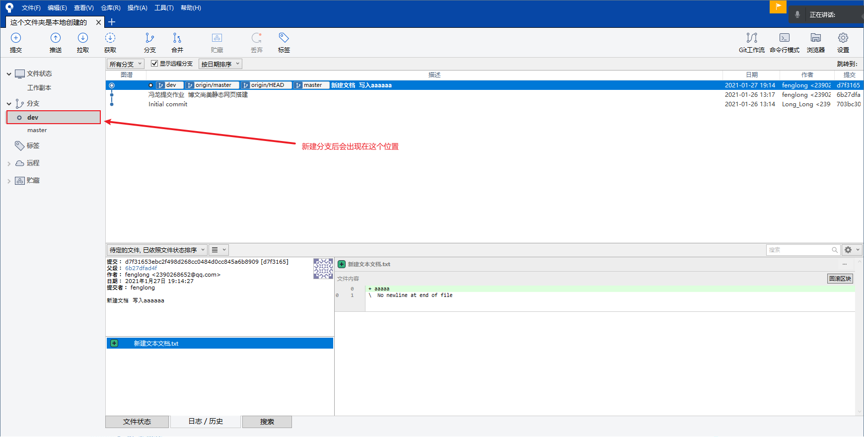Open 工具(T) menu
The width and height of the screenshot is (864, 437).
click(164, 8)
